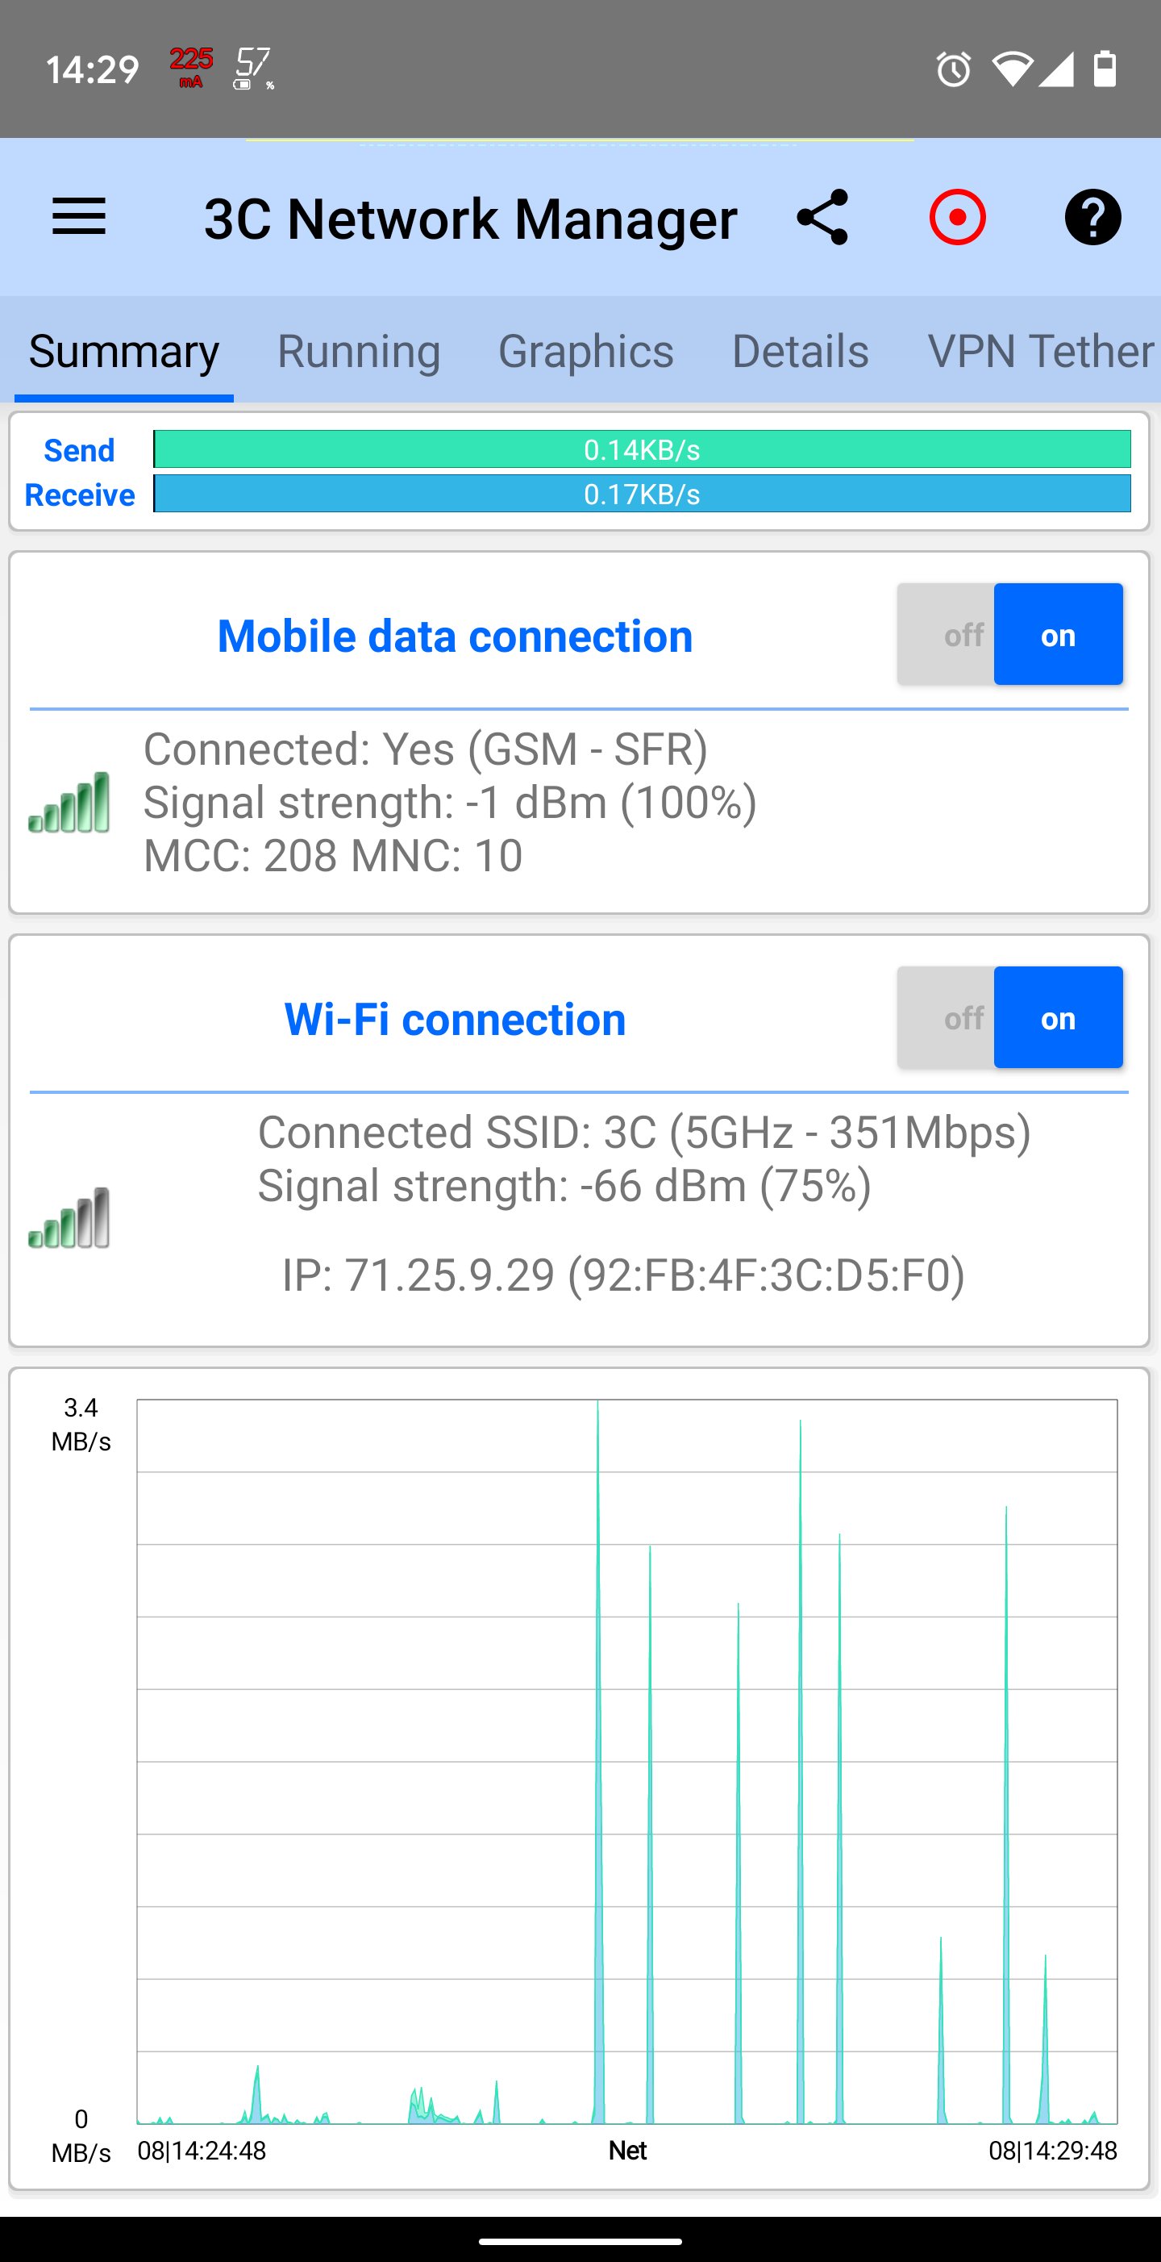Turn off Wi-Fi connection switch
This screenshot has width=1161, height=2262.
click(x=963, y=1018)
